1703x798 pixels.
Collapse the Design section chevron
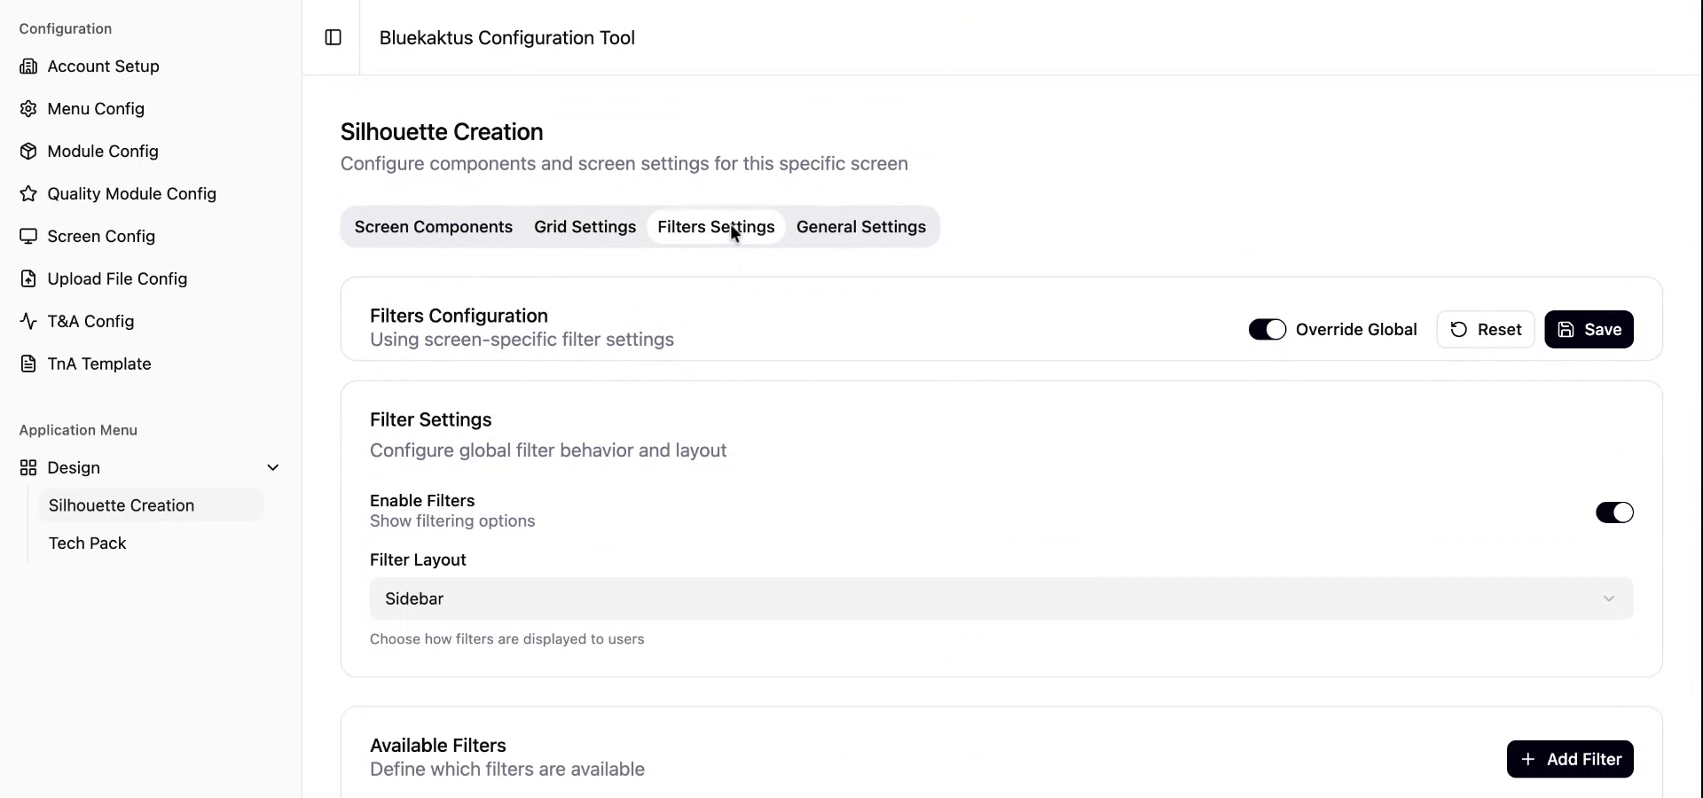pyautogui.click(x=273, y=467)
